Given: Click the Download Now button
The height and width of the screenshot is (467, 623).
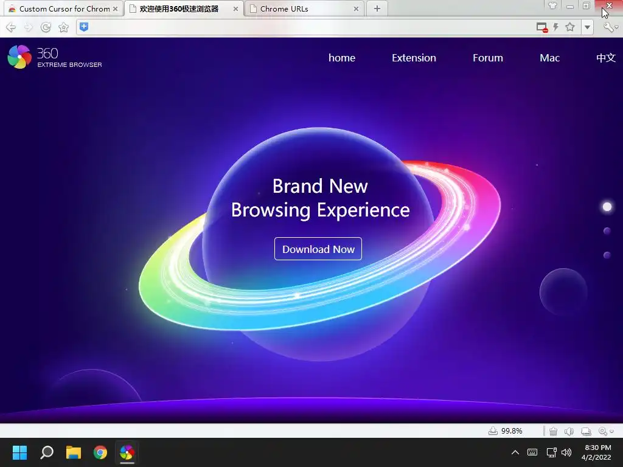Looking at the screenshot, I should click(318, 249).
